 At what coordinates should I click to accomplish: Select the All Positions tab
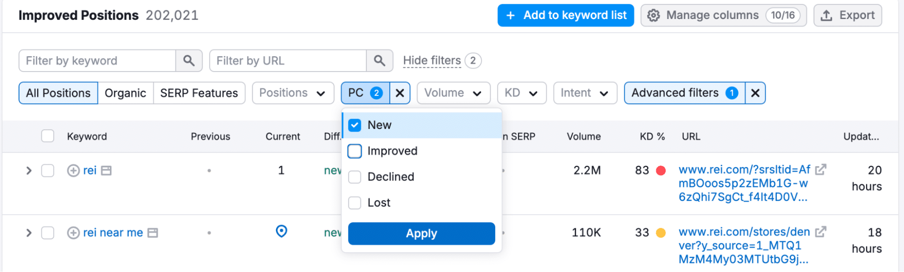point(58,93)
